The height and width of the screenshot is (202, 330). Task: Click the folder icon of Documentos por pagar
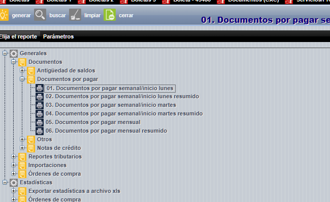31,79
